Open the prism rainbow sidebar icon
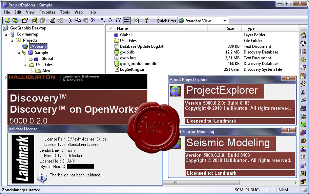The image size is (309, 194). coord(303,100)
